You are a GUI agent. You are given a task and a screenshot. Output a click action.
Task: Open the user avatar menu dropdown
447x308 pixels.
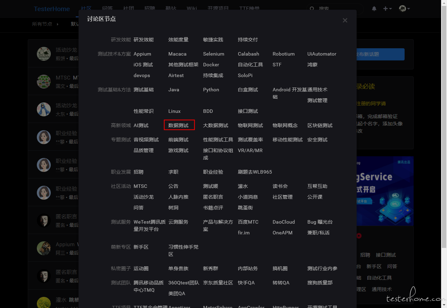pyautogui.click(x=404, y=9)
